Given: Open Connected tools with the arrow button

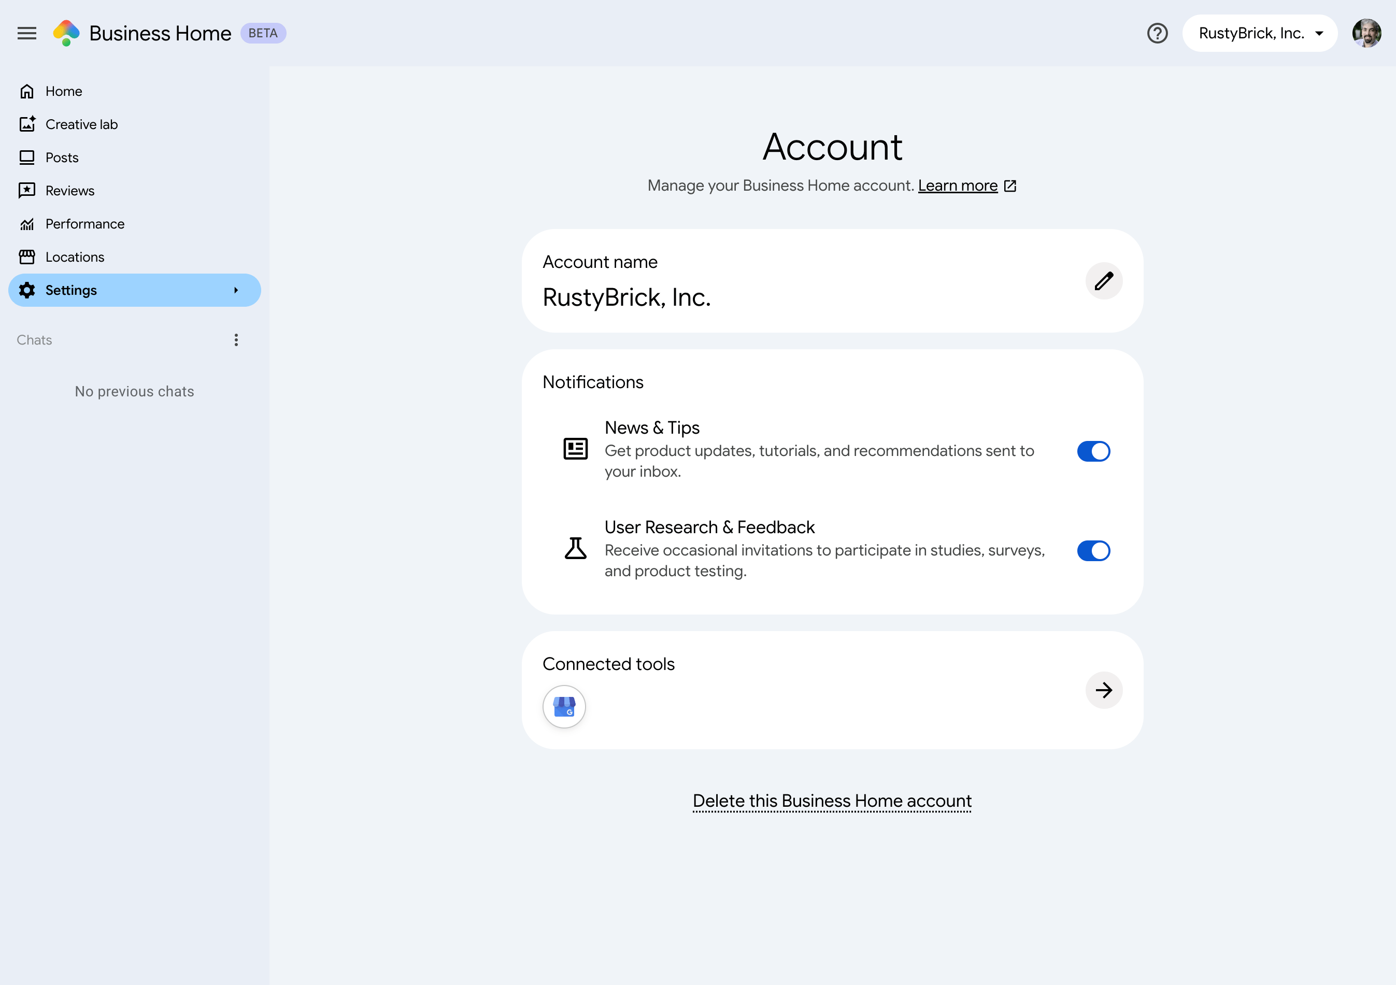Looking at the screenshot, I should (x=1104, y=690).
